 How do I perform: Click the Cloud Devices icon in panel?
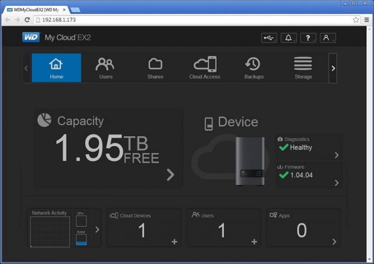(x=114, y=216)
